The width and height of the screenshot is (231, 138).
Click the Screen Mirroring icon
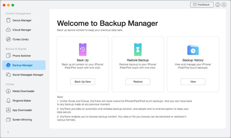[8, 120]
